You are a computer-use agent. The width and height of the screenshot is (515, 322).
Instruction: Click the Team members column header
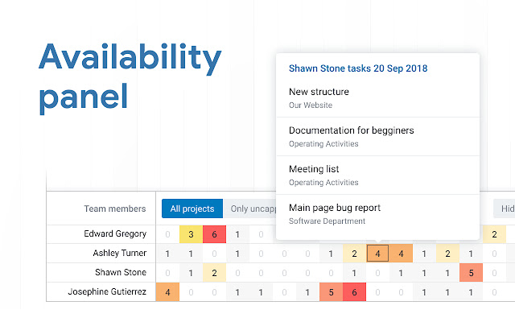114,208
